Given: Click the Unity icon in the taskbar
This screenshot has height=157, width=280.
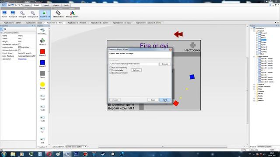Looking at the screenshot, I should pyautogui.click(x=112, y=154).
